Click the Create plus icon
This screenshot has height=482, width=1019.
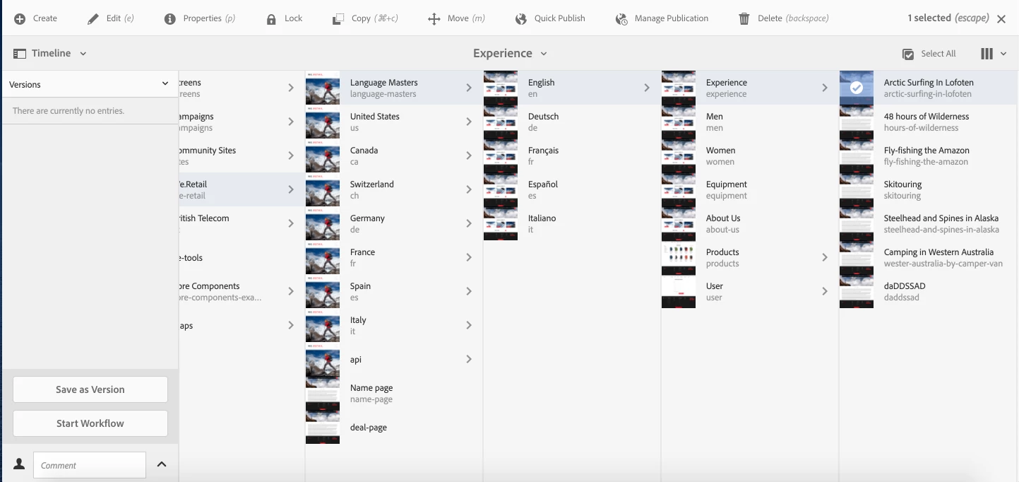(20, 18)
